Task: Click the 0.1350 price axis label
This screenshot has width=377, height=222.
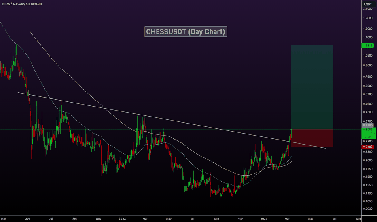Action: click(x=368, y=185)
